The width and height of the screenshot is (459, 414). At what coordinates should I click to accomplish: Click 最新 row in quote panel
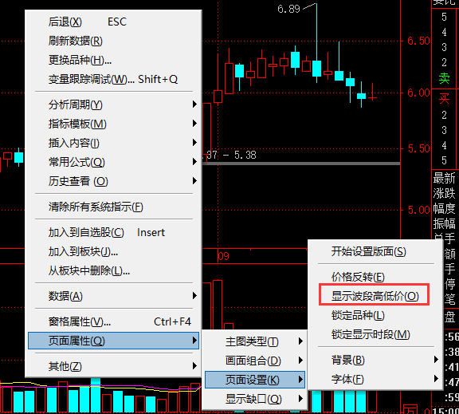445,178
